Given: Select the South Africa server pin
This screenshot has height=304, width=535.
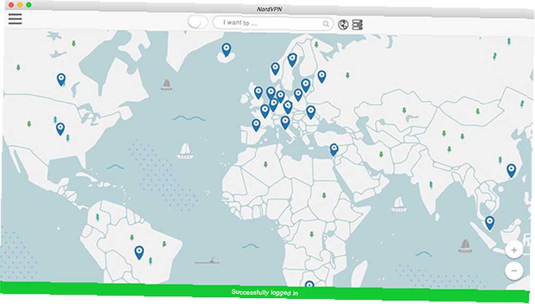Looking at the screenshot, I should pos(309,285).
